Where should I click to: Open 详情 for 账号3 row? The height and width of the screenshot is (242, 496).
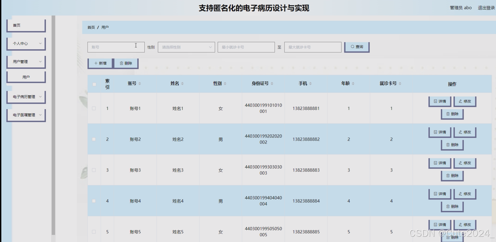pos(440,163)
